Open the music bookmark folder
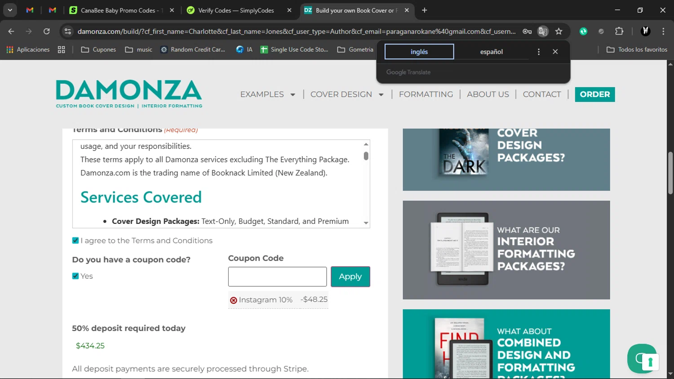Viewport: 674px width, 379px height. point(139,49)
